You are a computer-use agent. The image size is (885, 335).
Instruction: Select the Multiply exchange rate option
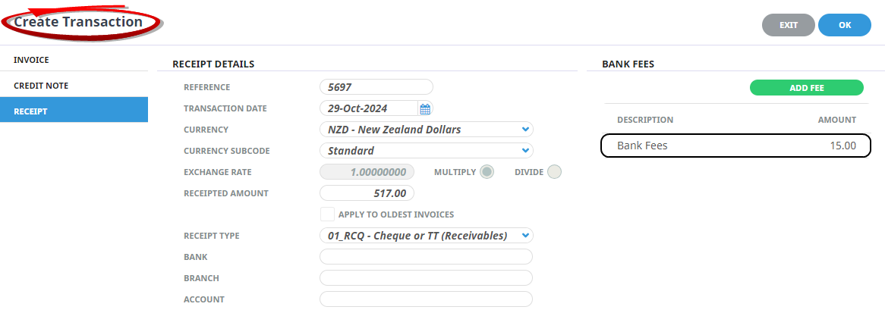(x=487, y=172)
